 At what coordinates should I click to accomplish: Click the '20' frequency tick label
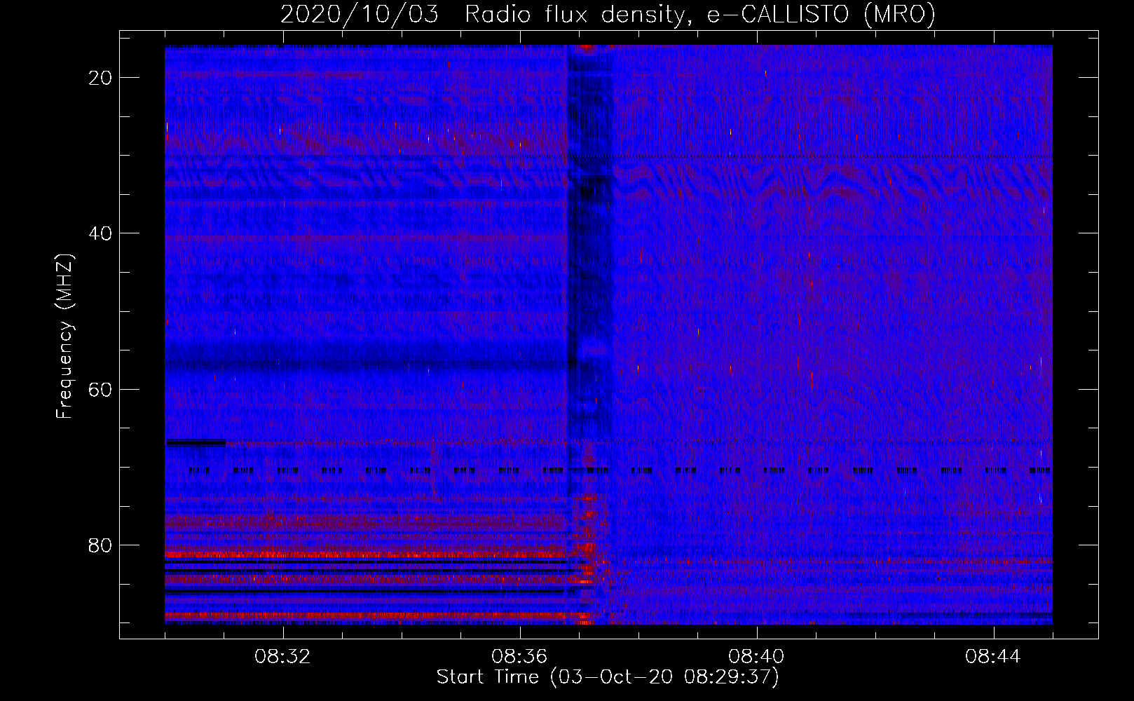(101, 77)
